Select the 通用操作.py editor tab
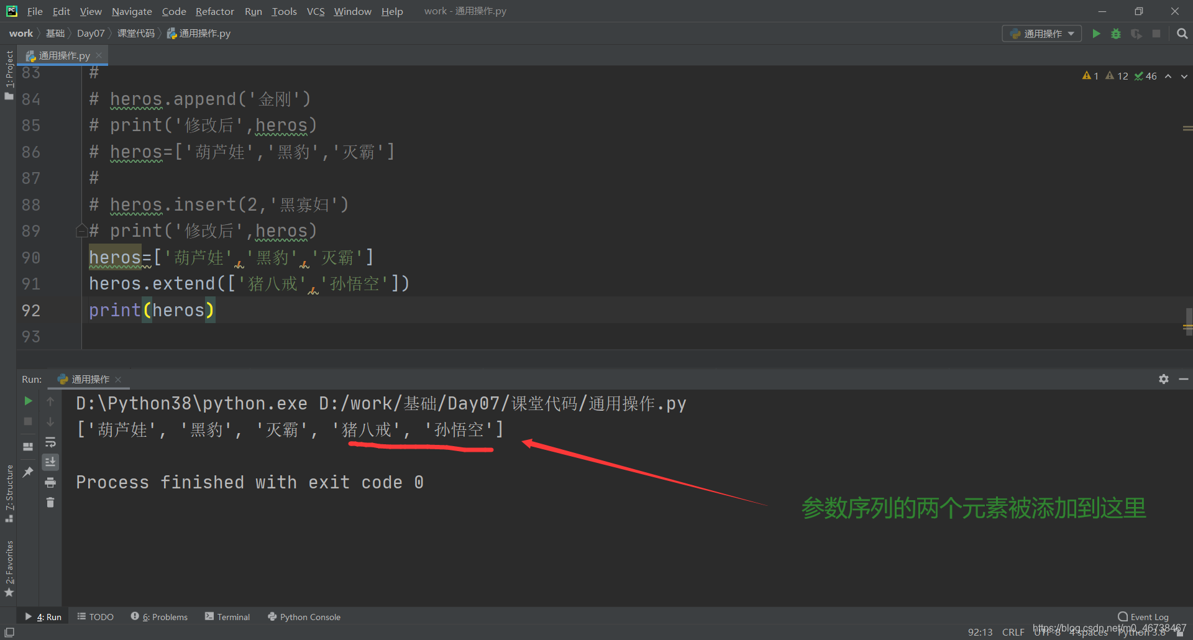Image resolution: width=1193 pixels, height=640 pixels. [62, 55]
